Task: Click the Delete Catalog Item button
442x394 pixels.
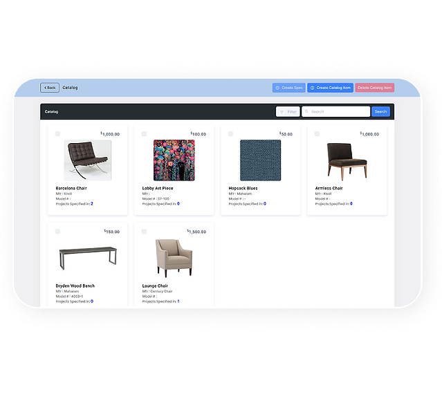Action: [375, 88]
